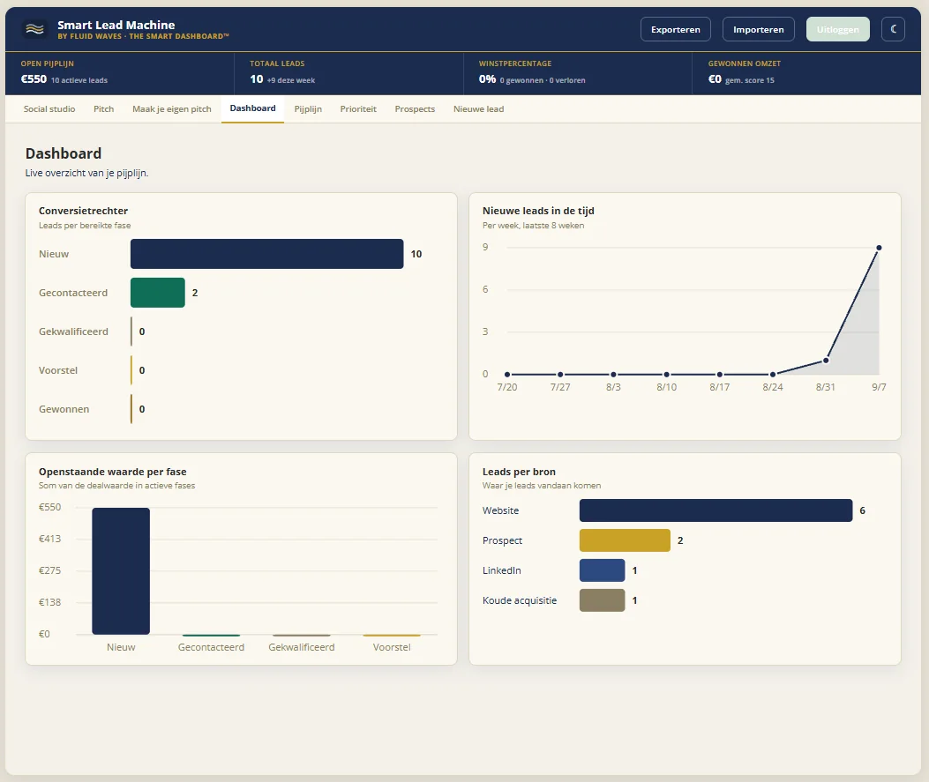The image size is (929, 782).
Task: Click the Website bar in Leads per bron
Action: [x=715, y=510]
